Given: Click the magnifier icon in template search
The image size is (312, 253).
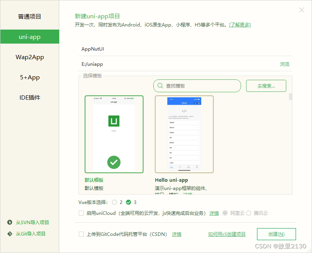Looking at the screenshot, I should 160,86.
